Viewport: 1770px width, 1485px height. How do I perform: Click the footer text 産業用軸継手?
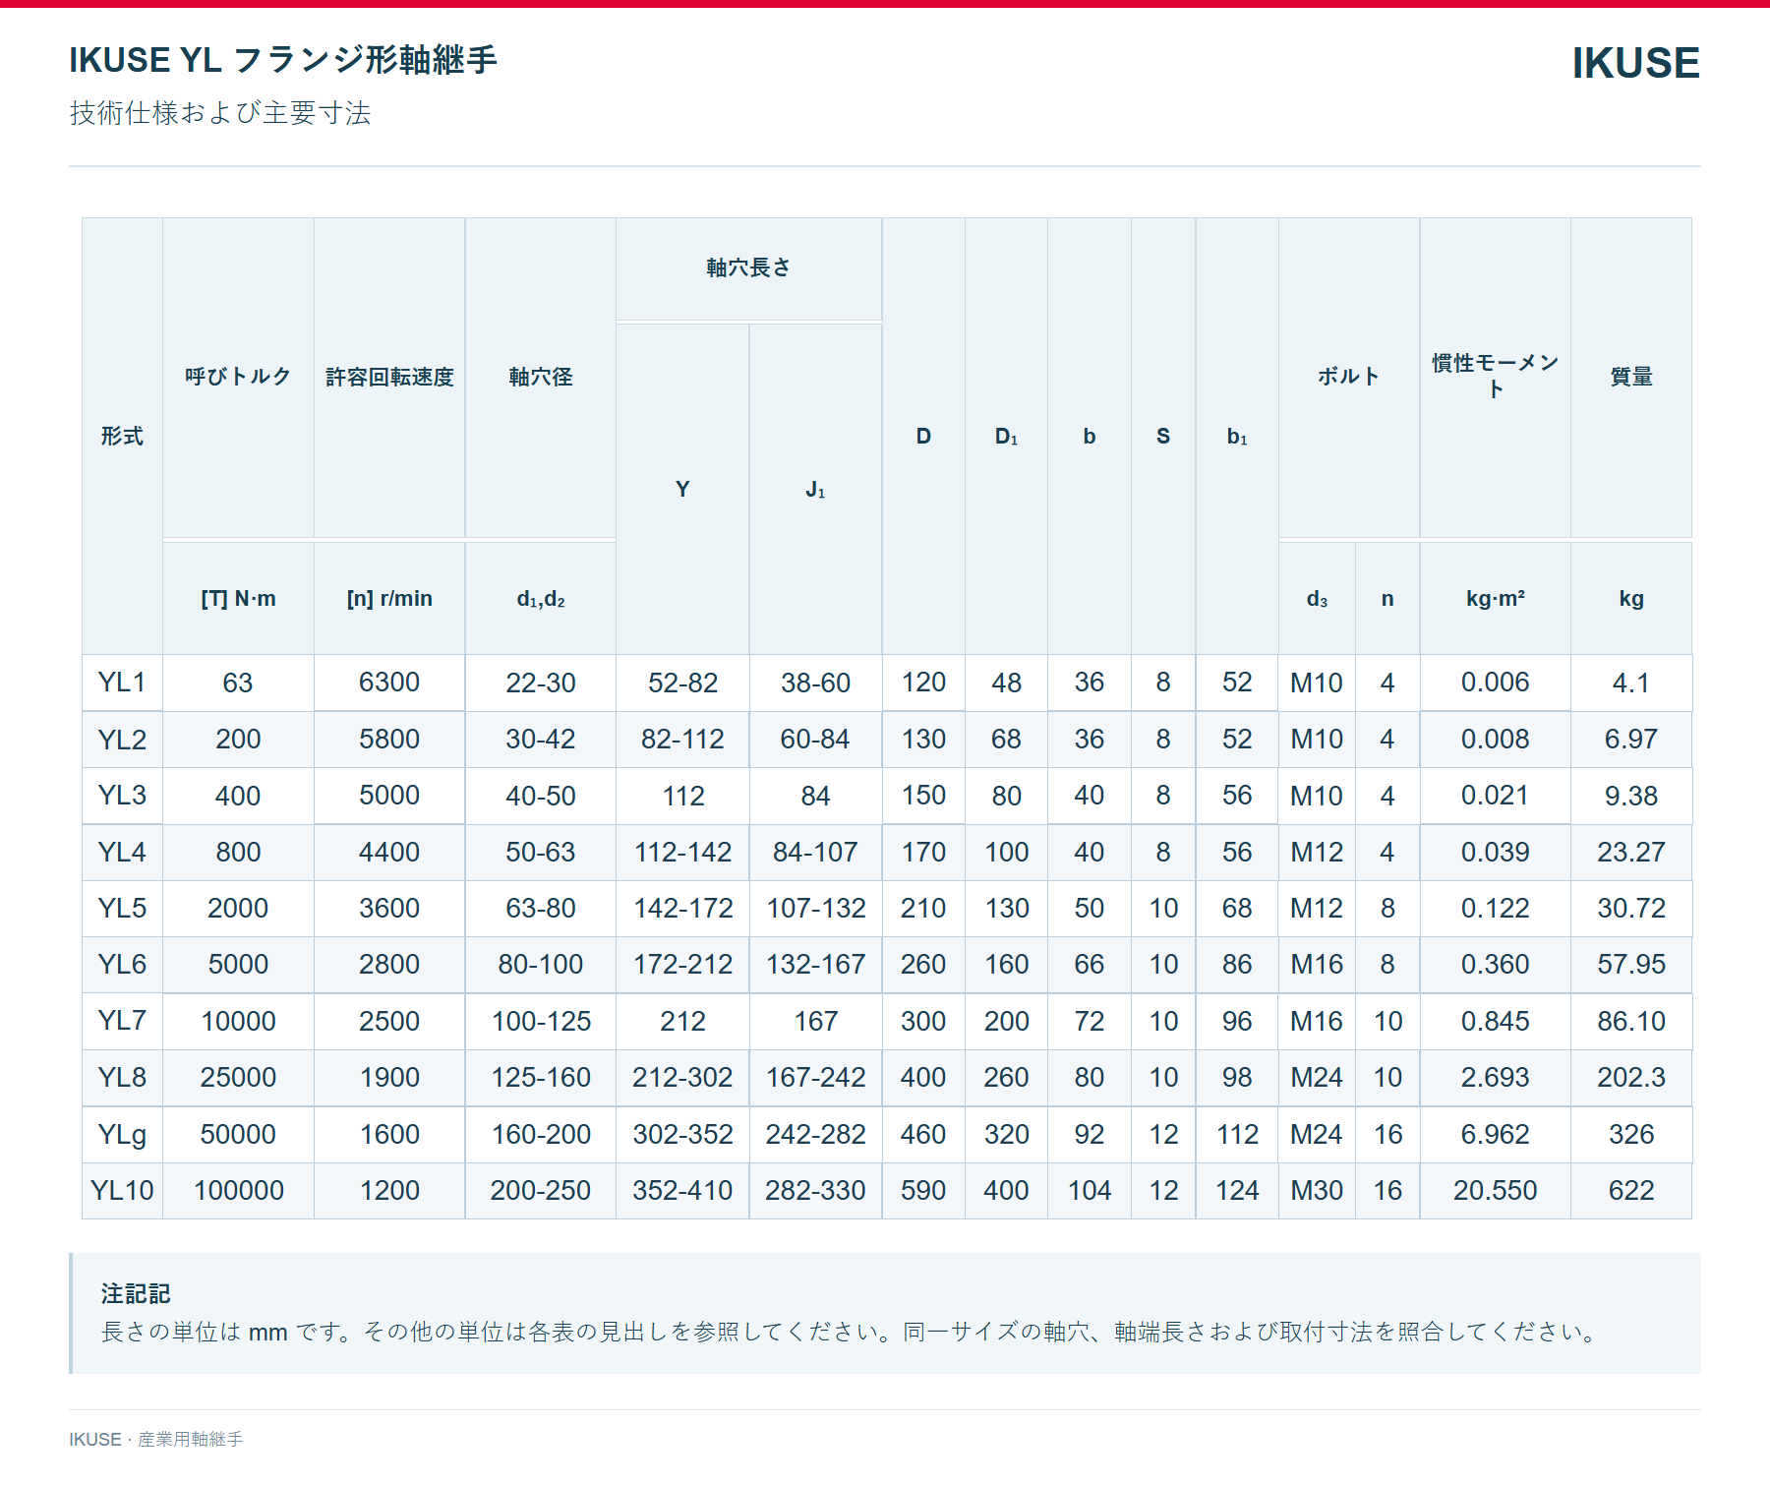[190, 1440]
